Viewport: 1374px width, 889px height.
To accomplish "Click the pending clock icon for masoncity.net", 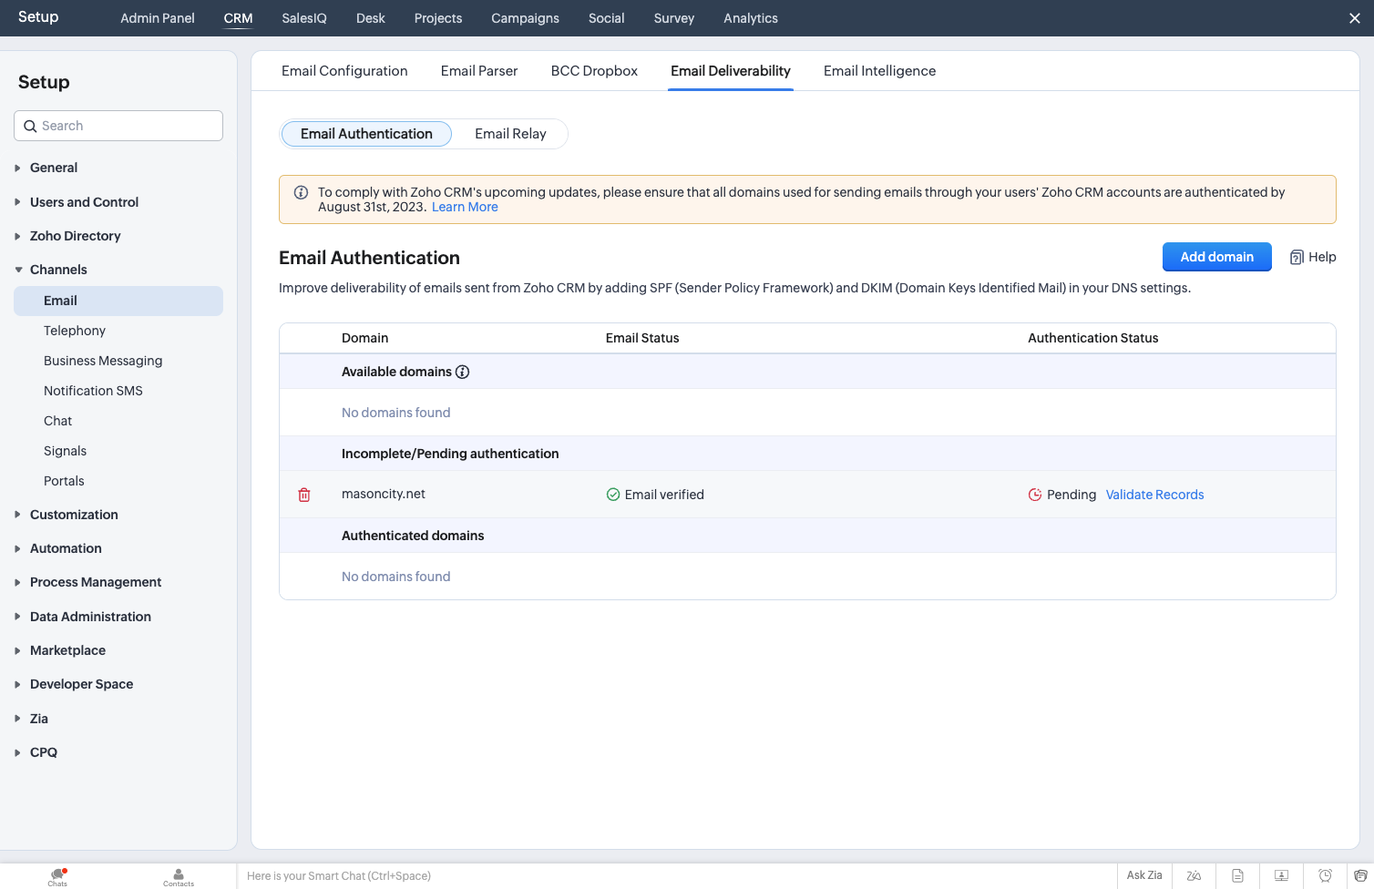I will pos(1035,495).
